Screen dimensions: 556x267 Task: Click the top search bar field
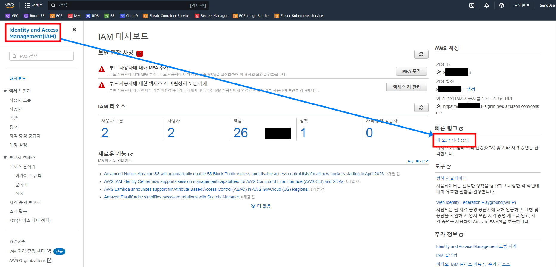[x=128, y=5]
